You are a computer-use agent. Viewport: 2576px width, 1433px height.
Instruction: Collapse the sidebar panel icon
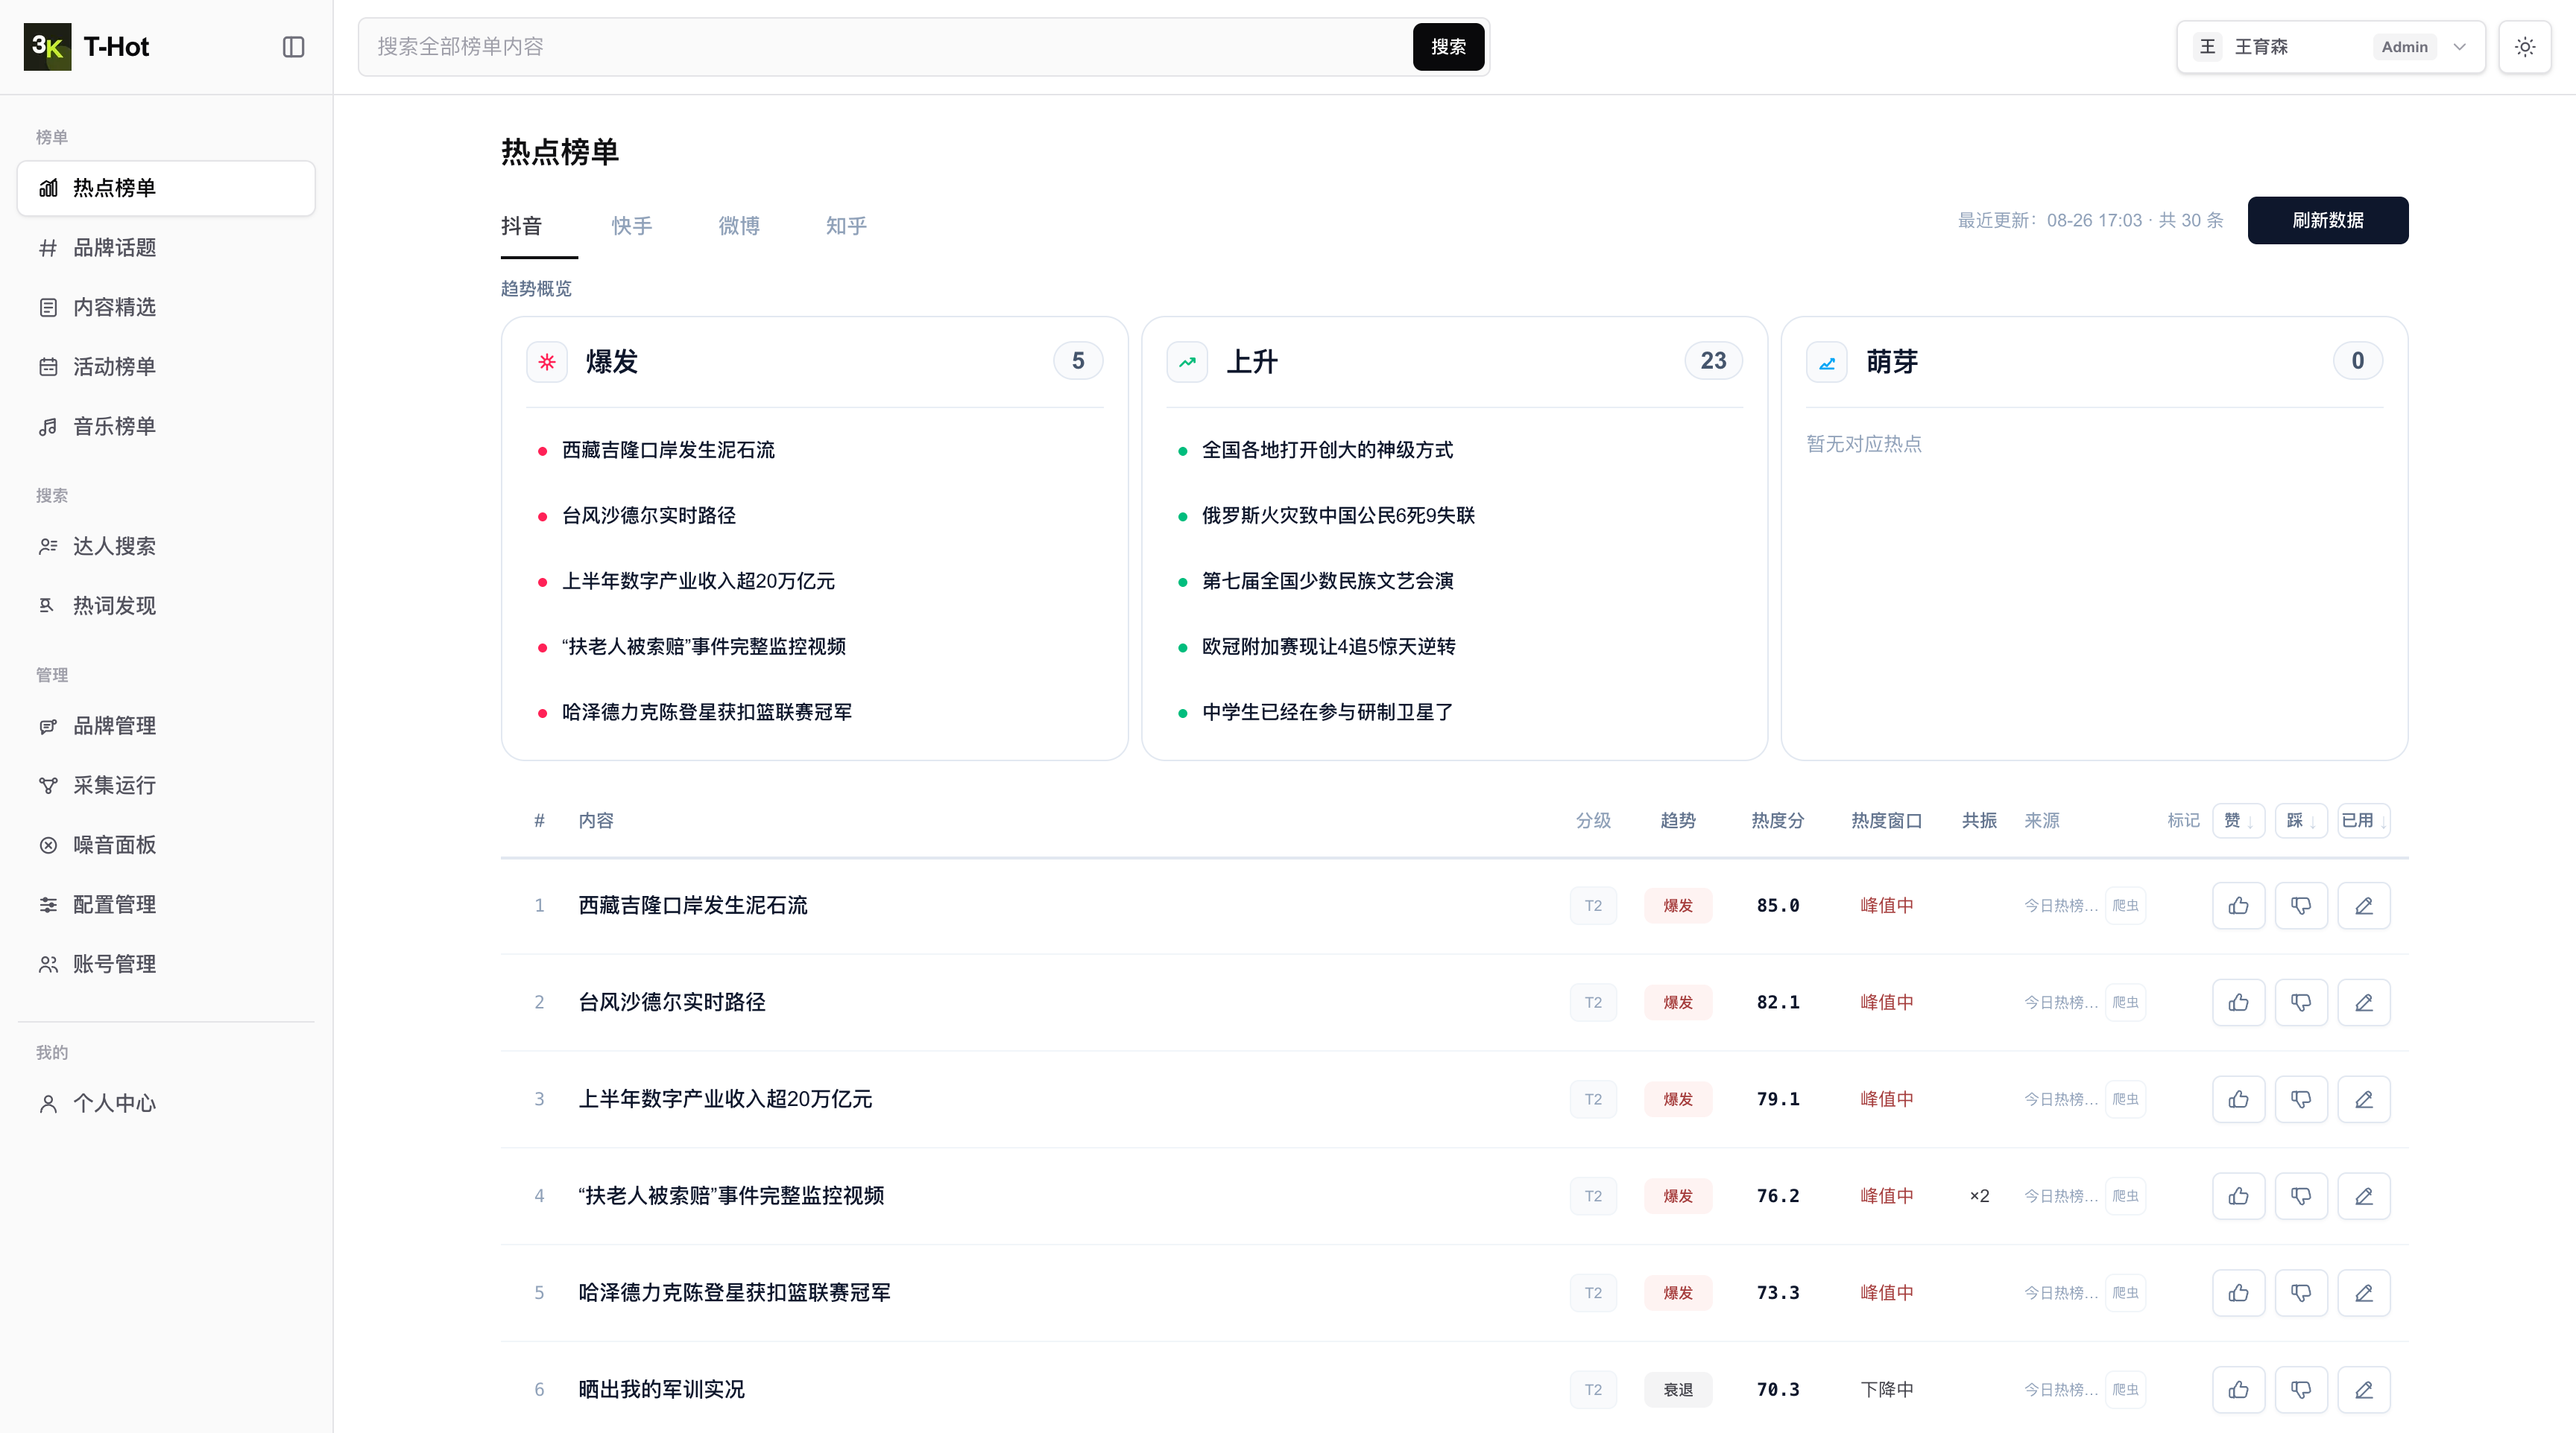click(x=293, y=47)
